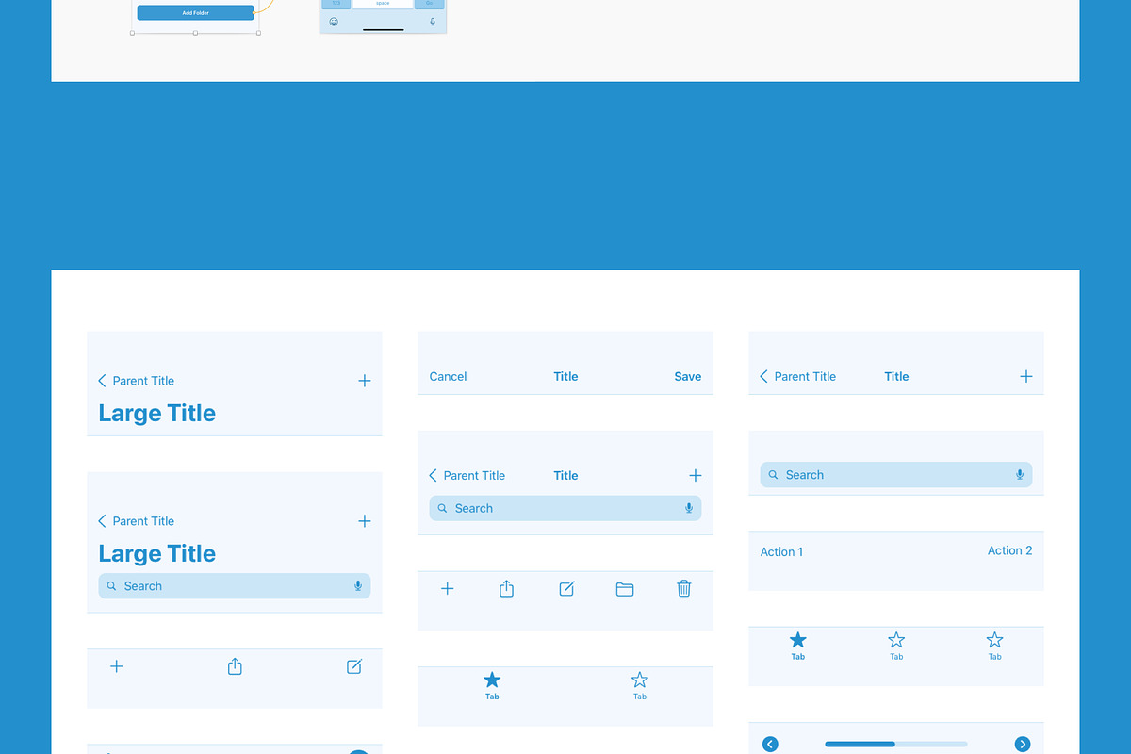The image size is (1131, 754).
Task: Click the progress bar between the arrow buttons
Action: (896, 745)
